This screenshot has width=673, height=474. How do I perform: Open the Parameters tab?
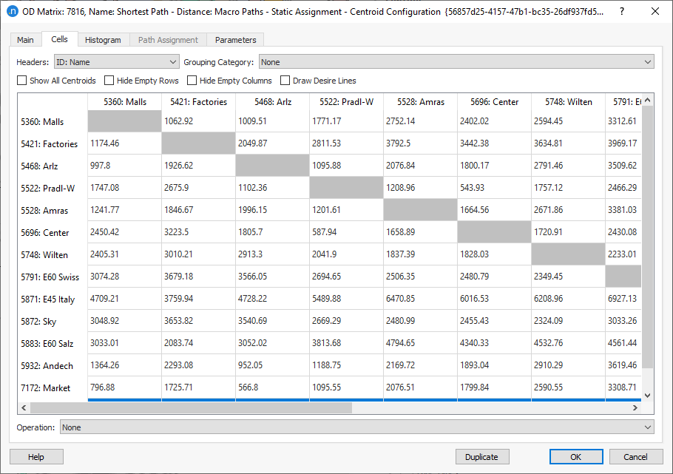coord(235,40)
